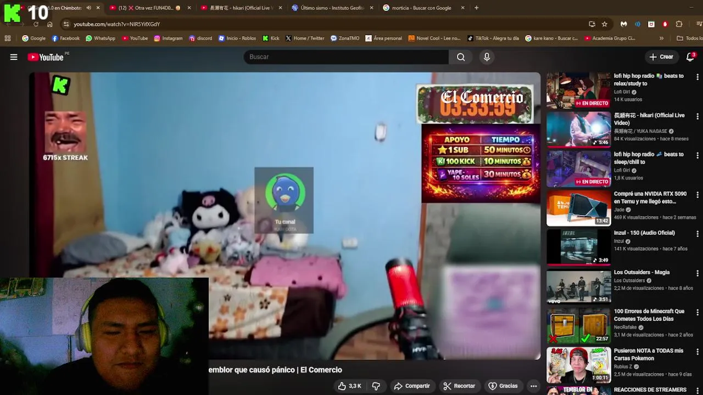The image size is (703, 395).
Task: Click the Gracias button
Action: [x=503, y=386]
